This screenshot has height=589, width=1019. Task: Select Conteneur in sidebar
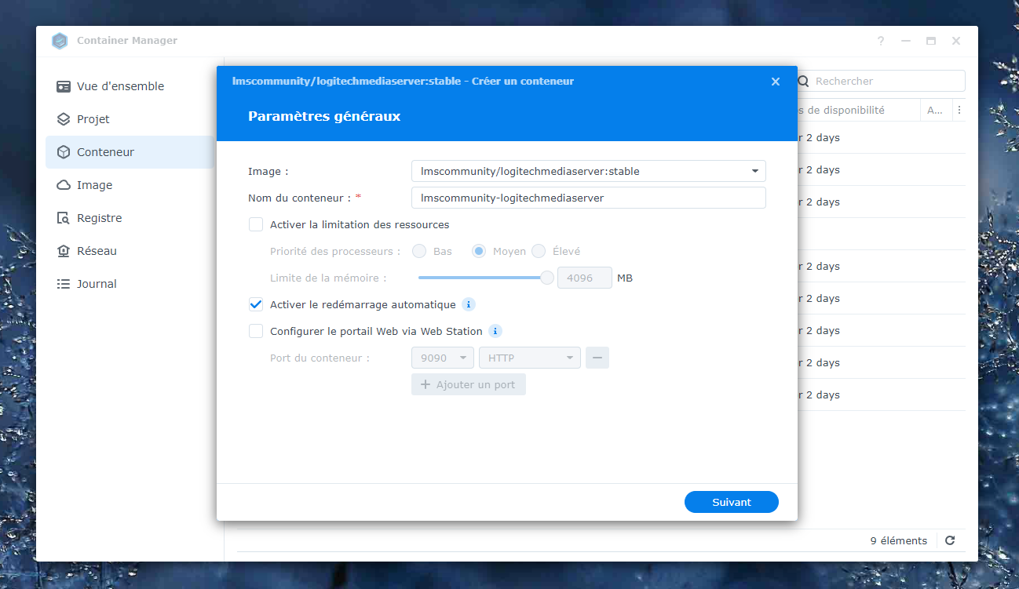tap(130, 152)
